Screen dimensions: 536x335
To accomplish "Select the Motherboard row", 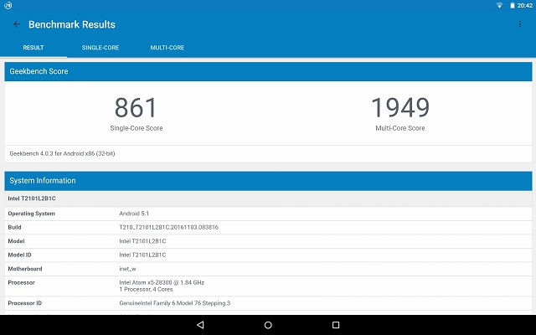I will coord(268,269).
